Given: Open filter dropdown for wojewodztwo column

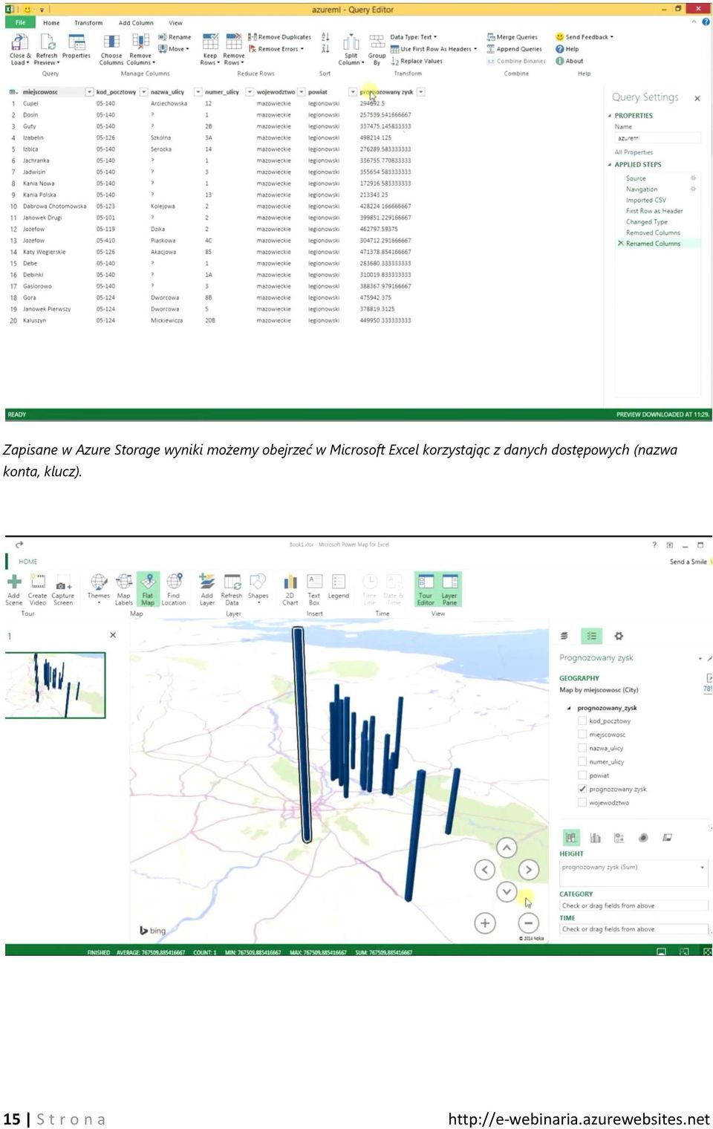Looking at the screenshot, I should click(302, 92).
